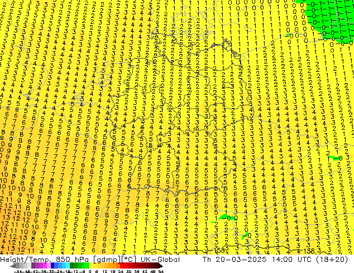Click the magenta segment of the color legend

tap(45, 266)
